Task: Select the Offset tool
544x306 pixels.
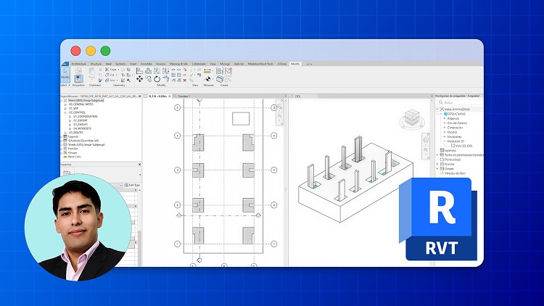Action: (x=149, y=71)
